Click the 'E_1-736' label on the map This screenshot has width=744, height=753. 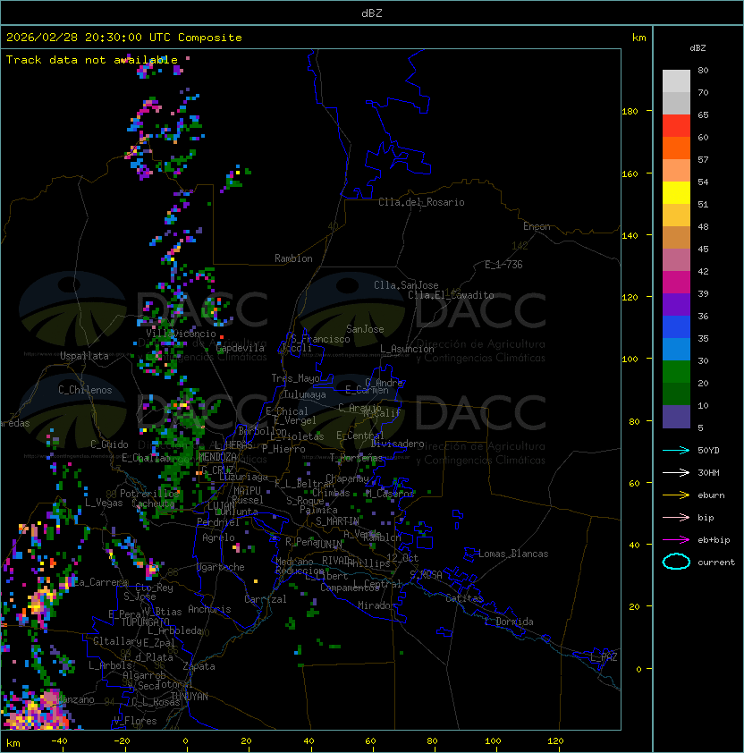point(503,265)
